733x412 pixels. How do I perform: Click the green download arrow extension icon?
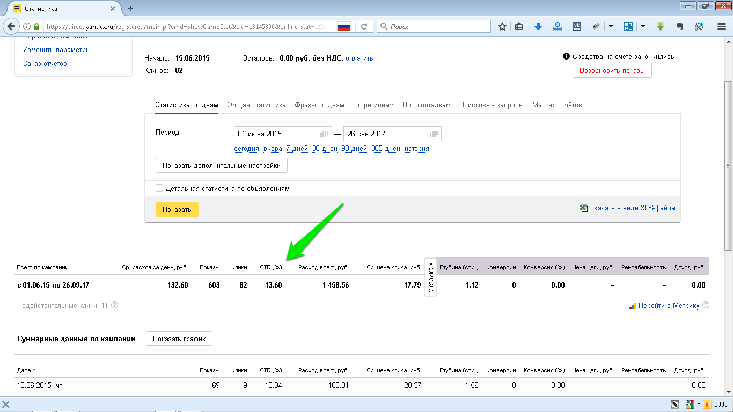[x=661, y=26]
